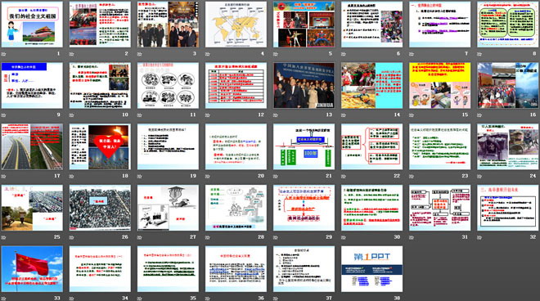Select slide 31 thumbnail with flowchart boxes
This screenshot has width=540, height=301.
coord(440,208)
